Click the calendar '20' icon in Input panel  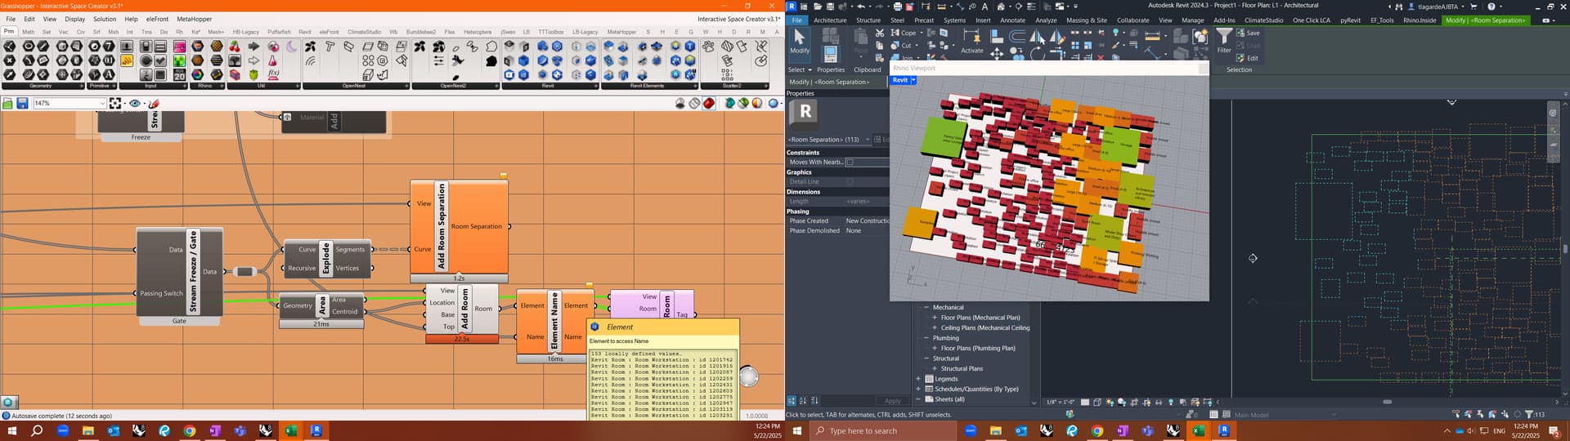(x=179, y=74)
